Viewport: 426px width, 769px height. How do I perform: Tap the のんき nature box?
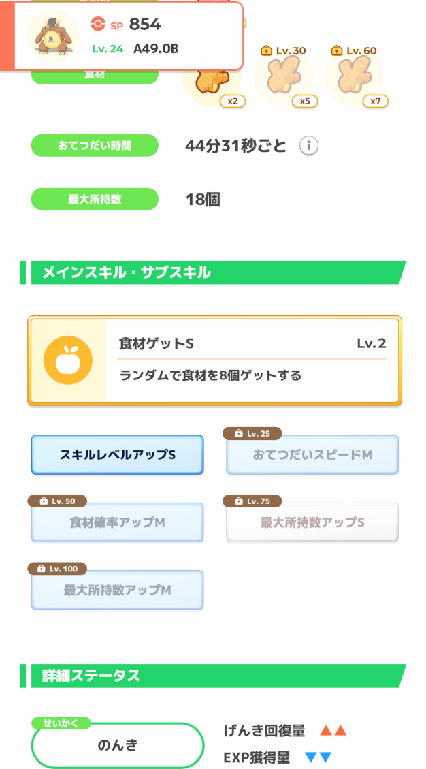pyautogui.click(x=117, y=745)
